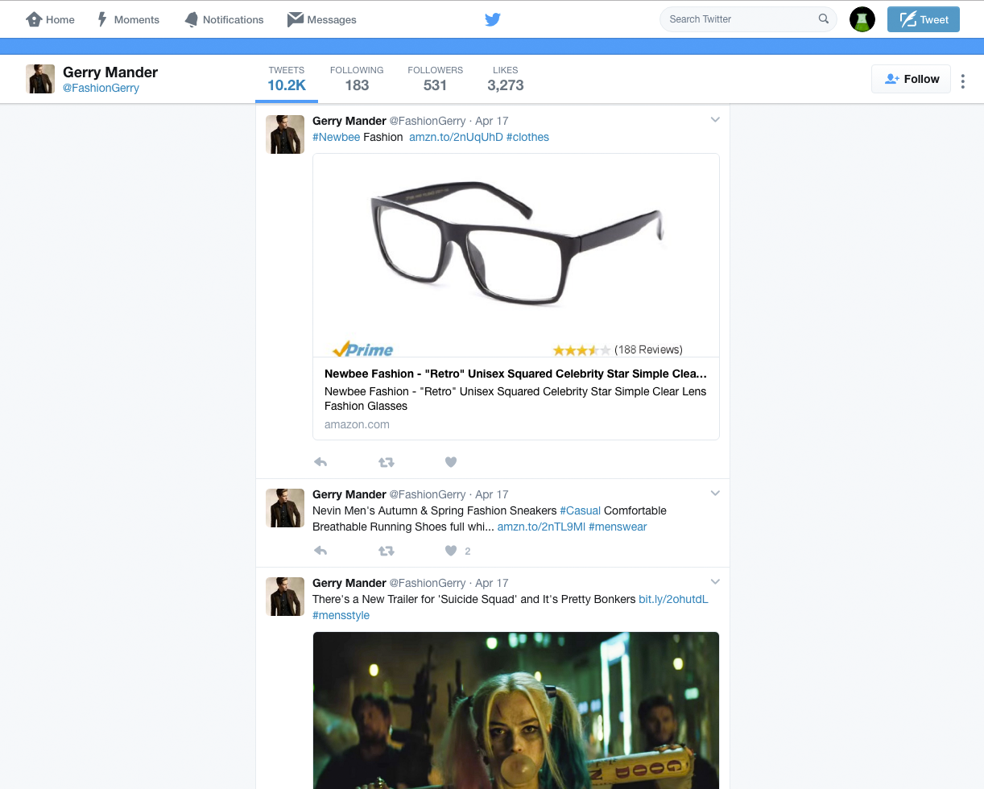984x789 pixels.
Task: Click author name on the Nevin sneakers tweet
Action: [x=349, y=494]
